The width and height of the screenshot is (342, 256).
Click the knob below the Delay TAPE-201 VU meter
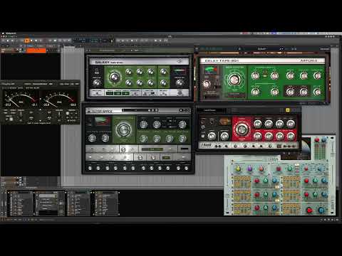pyautogui.click(x=207, y=84)
